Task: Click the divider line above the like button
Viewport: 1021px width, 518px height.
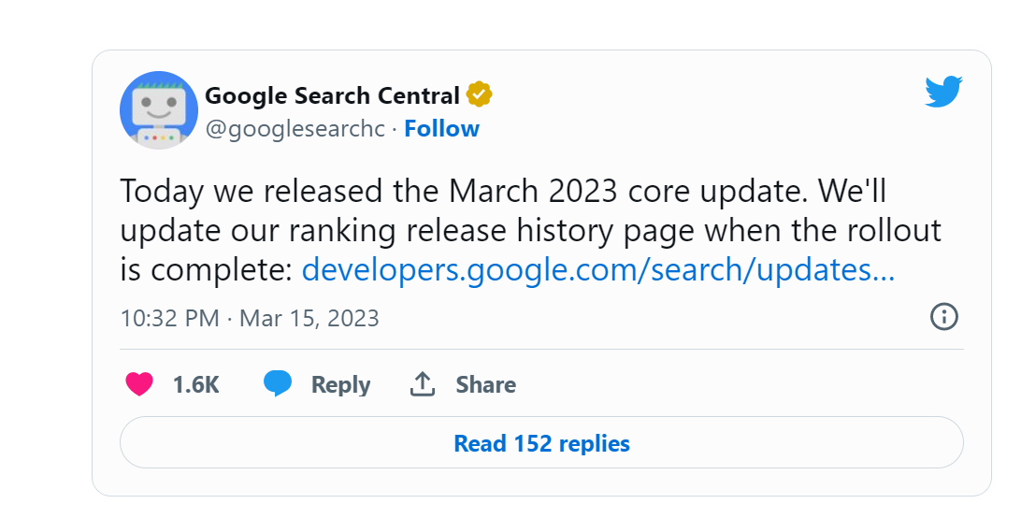Action: [541, 350]
